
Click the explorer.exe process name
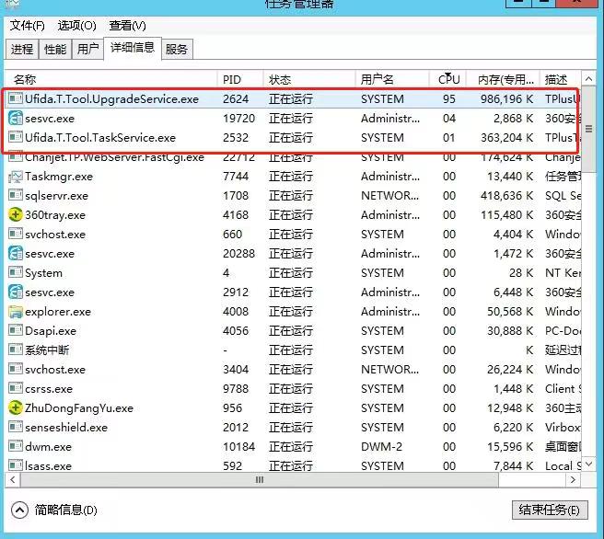click(x=58, y=312)
